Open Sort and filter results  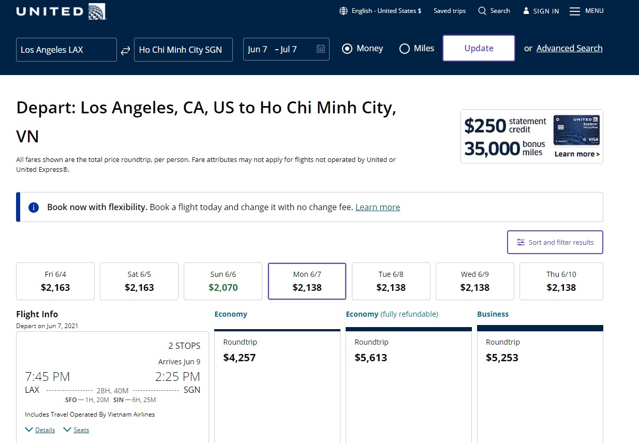(x=555, y=242)
